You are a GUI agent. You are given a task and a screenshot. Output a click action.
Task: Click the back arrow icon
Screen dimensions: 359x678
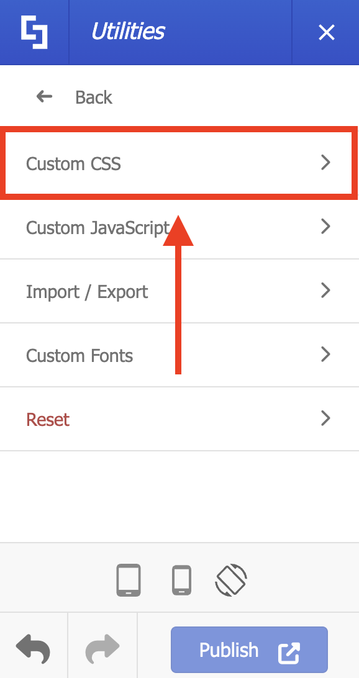[43, 96]
